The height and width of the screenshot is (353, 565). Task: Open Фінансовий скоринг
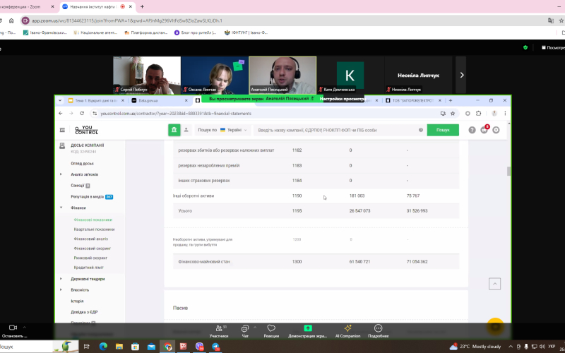(93, 249)
